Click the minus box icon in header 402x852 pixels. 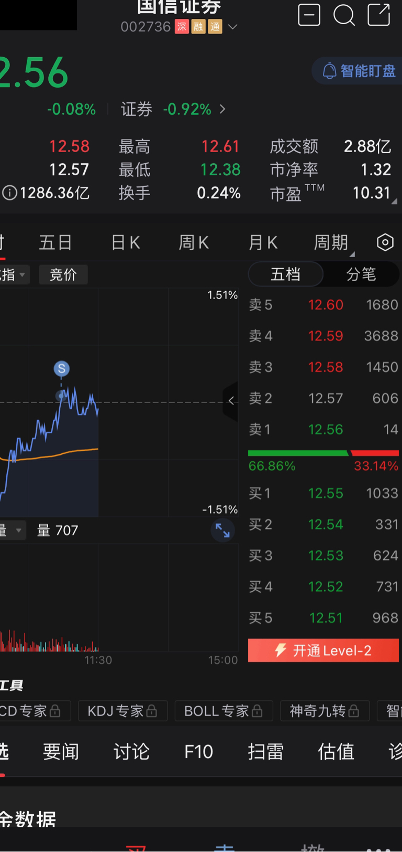[309, 15]
